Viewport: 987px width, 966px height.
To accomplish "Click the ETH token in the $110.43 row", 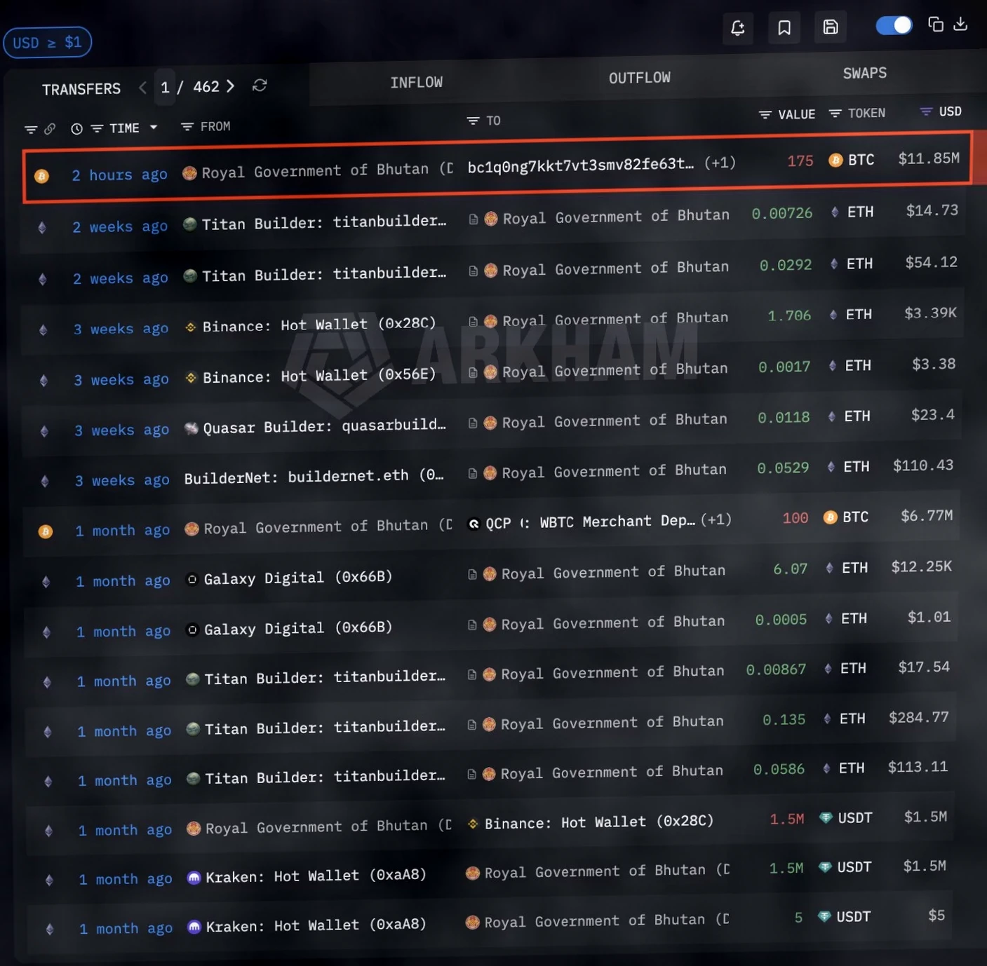I will (x=848, y=467).
